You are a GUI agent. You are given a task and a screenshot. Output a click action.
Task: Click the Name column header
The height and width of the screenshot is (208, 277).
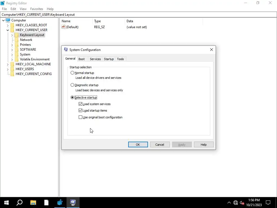(76, 21)
